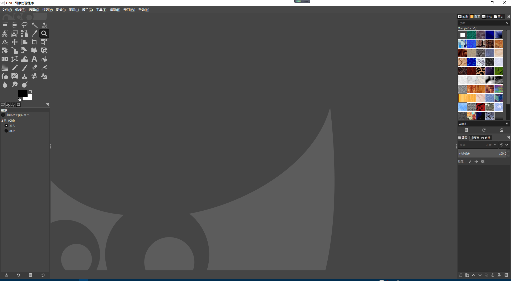This screenshot has width=511, height=281.
Task: Open the 颜色(C) menu
Action: [x=87, y=10]
